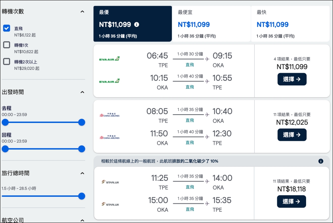This screenshot has height=223, width=333.
Task: Click Starlux logo on 11:25 flight
Action: (x=110, y=182)
